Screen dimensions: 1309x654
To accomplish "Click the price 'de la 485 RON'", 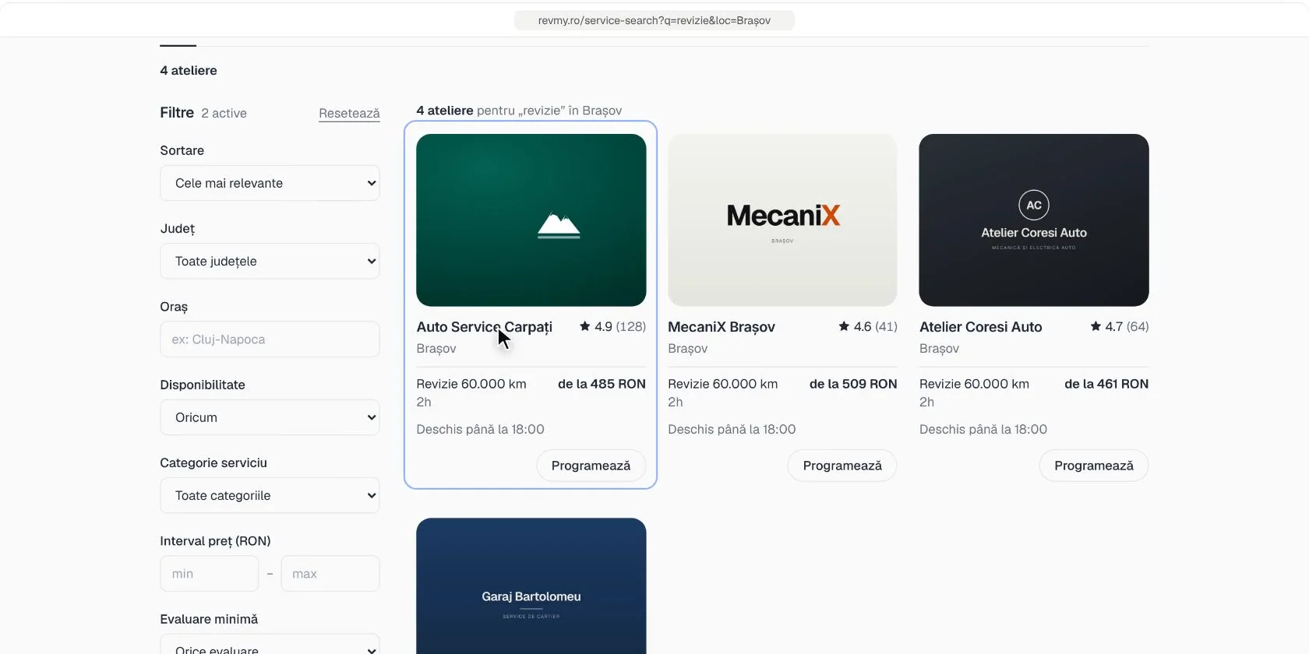I will click(x=602, y=384).
